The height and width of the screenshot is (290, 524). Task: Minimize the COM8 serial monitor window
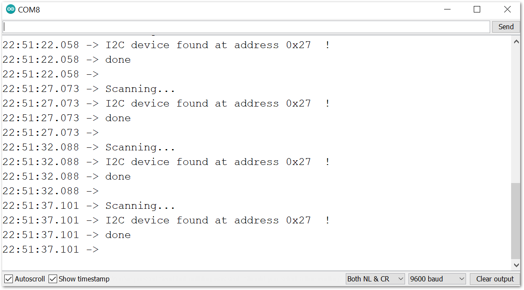pos(447,9)
